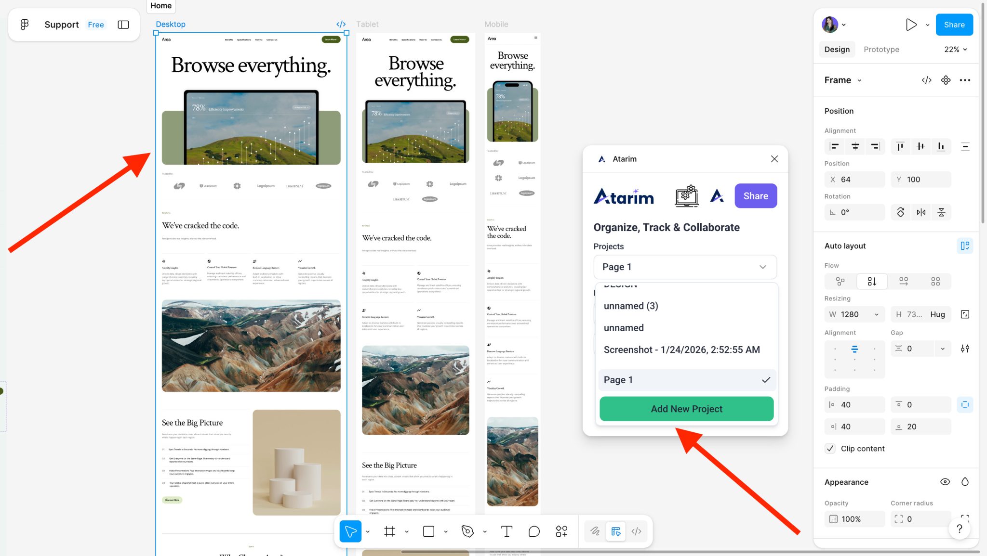Viewport: 987px width, 556px height.
Task: Select the Pen tool
Action: point(467,531)
